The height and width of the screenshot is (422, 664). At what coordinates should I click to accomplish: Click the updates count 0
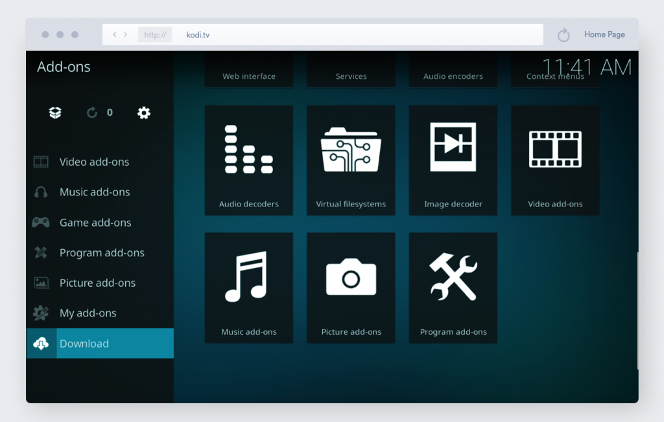pos(110,113)
